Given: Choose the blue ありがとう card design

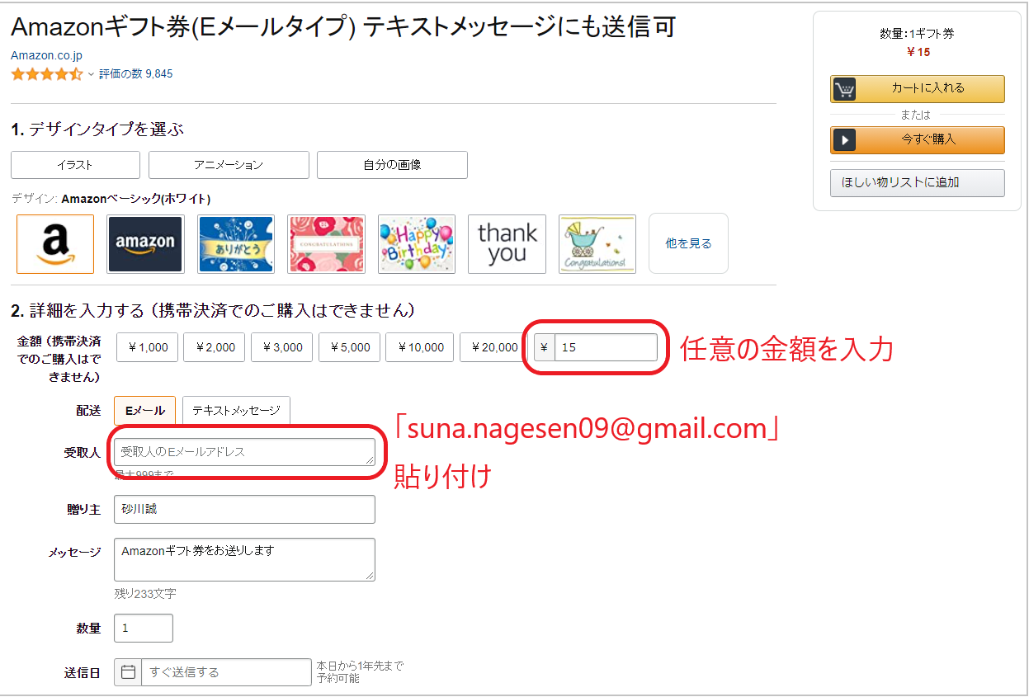Looking at the screenshot, I should [x=236, y=244].
